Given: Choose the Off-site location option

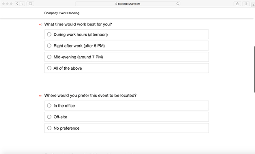Looking at the screenshot, I should [127, 117].
